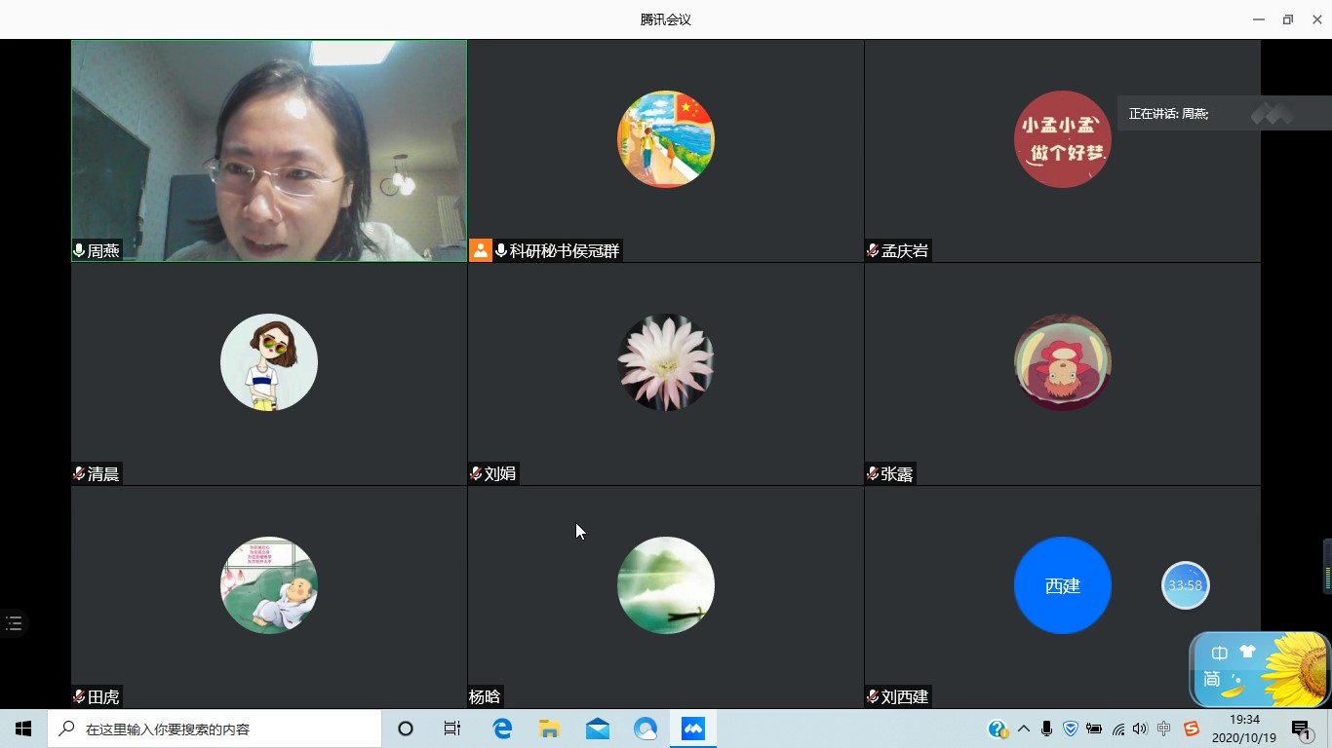The image size is (1332, 748).
Task: Click the Task View taskbar button
Action: tap(452, 729)
